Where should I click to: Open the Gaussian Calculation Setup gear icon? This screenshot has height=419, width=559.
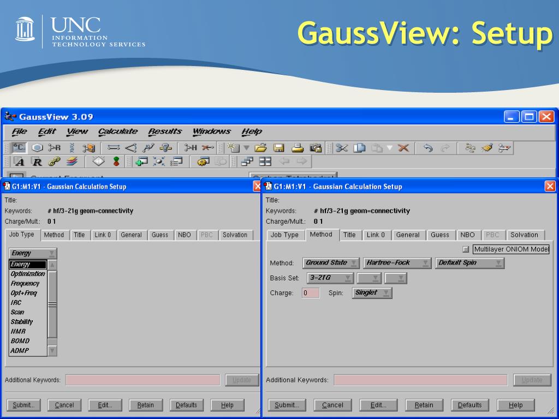click(x=203, y=161)
